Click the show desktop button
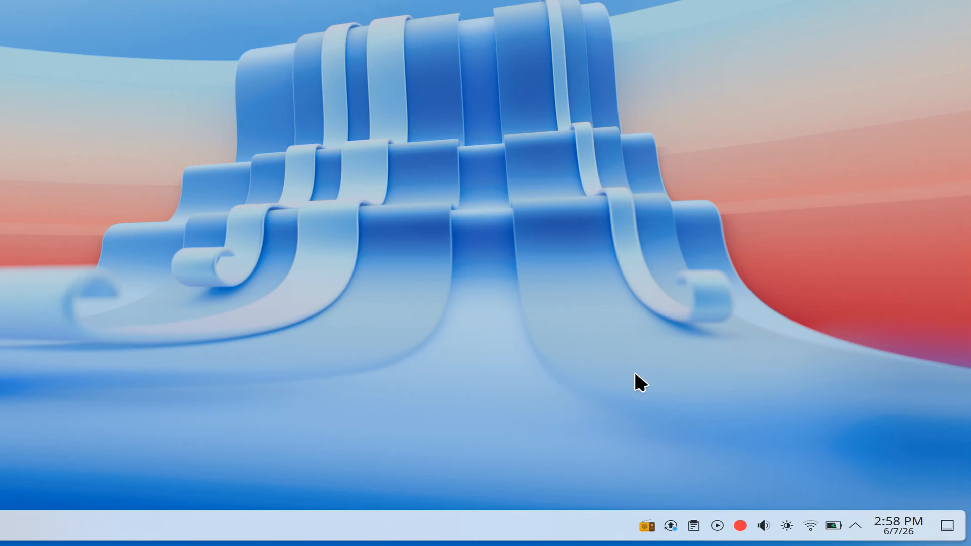This screenshot has height=546, width=971. pyautogui.click(x=947, y=526)
